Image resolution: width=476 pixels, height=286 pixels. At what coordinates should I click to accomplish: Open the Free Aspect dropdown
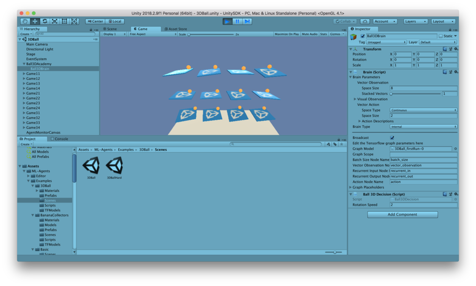tap(152, 34)
